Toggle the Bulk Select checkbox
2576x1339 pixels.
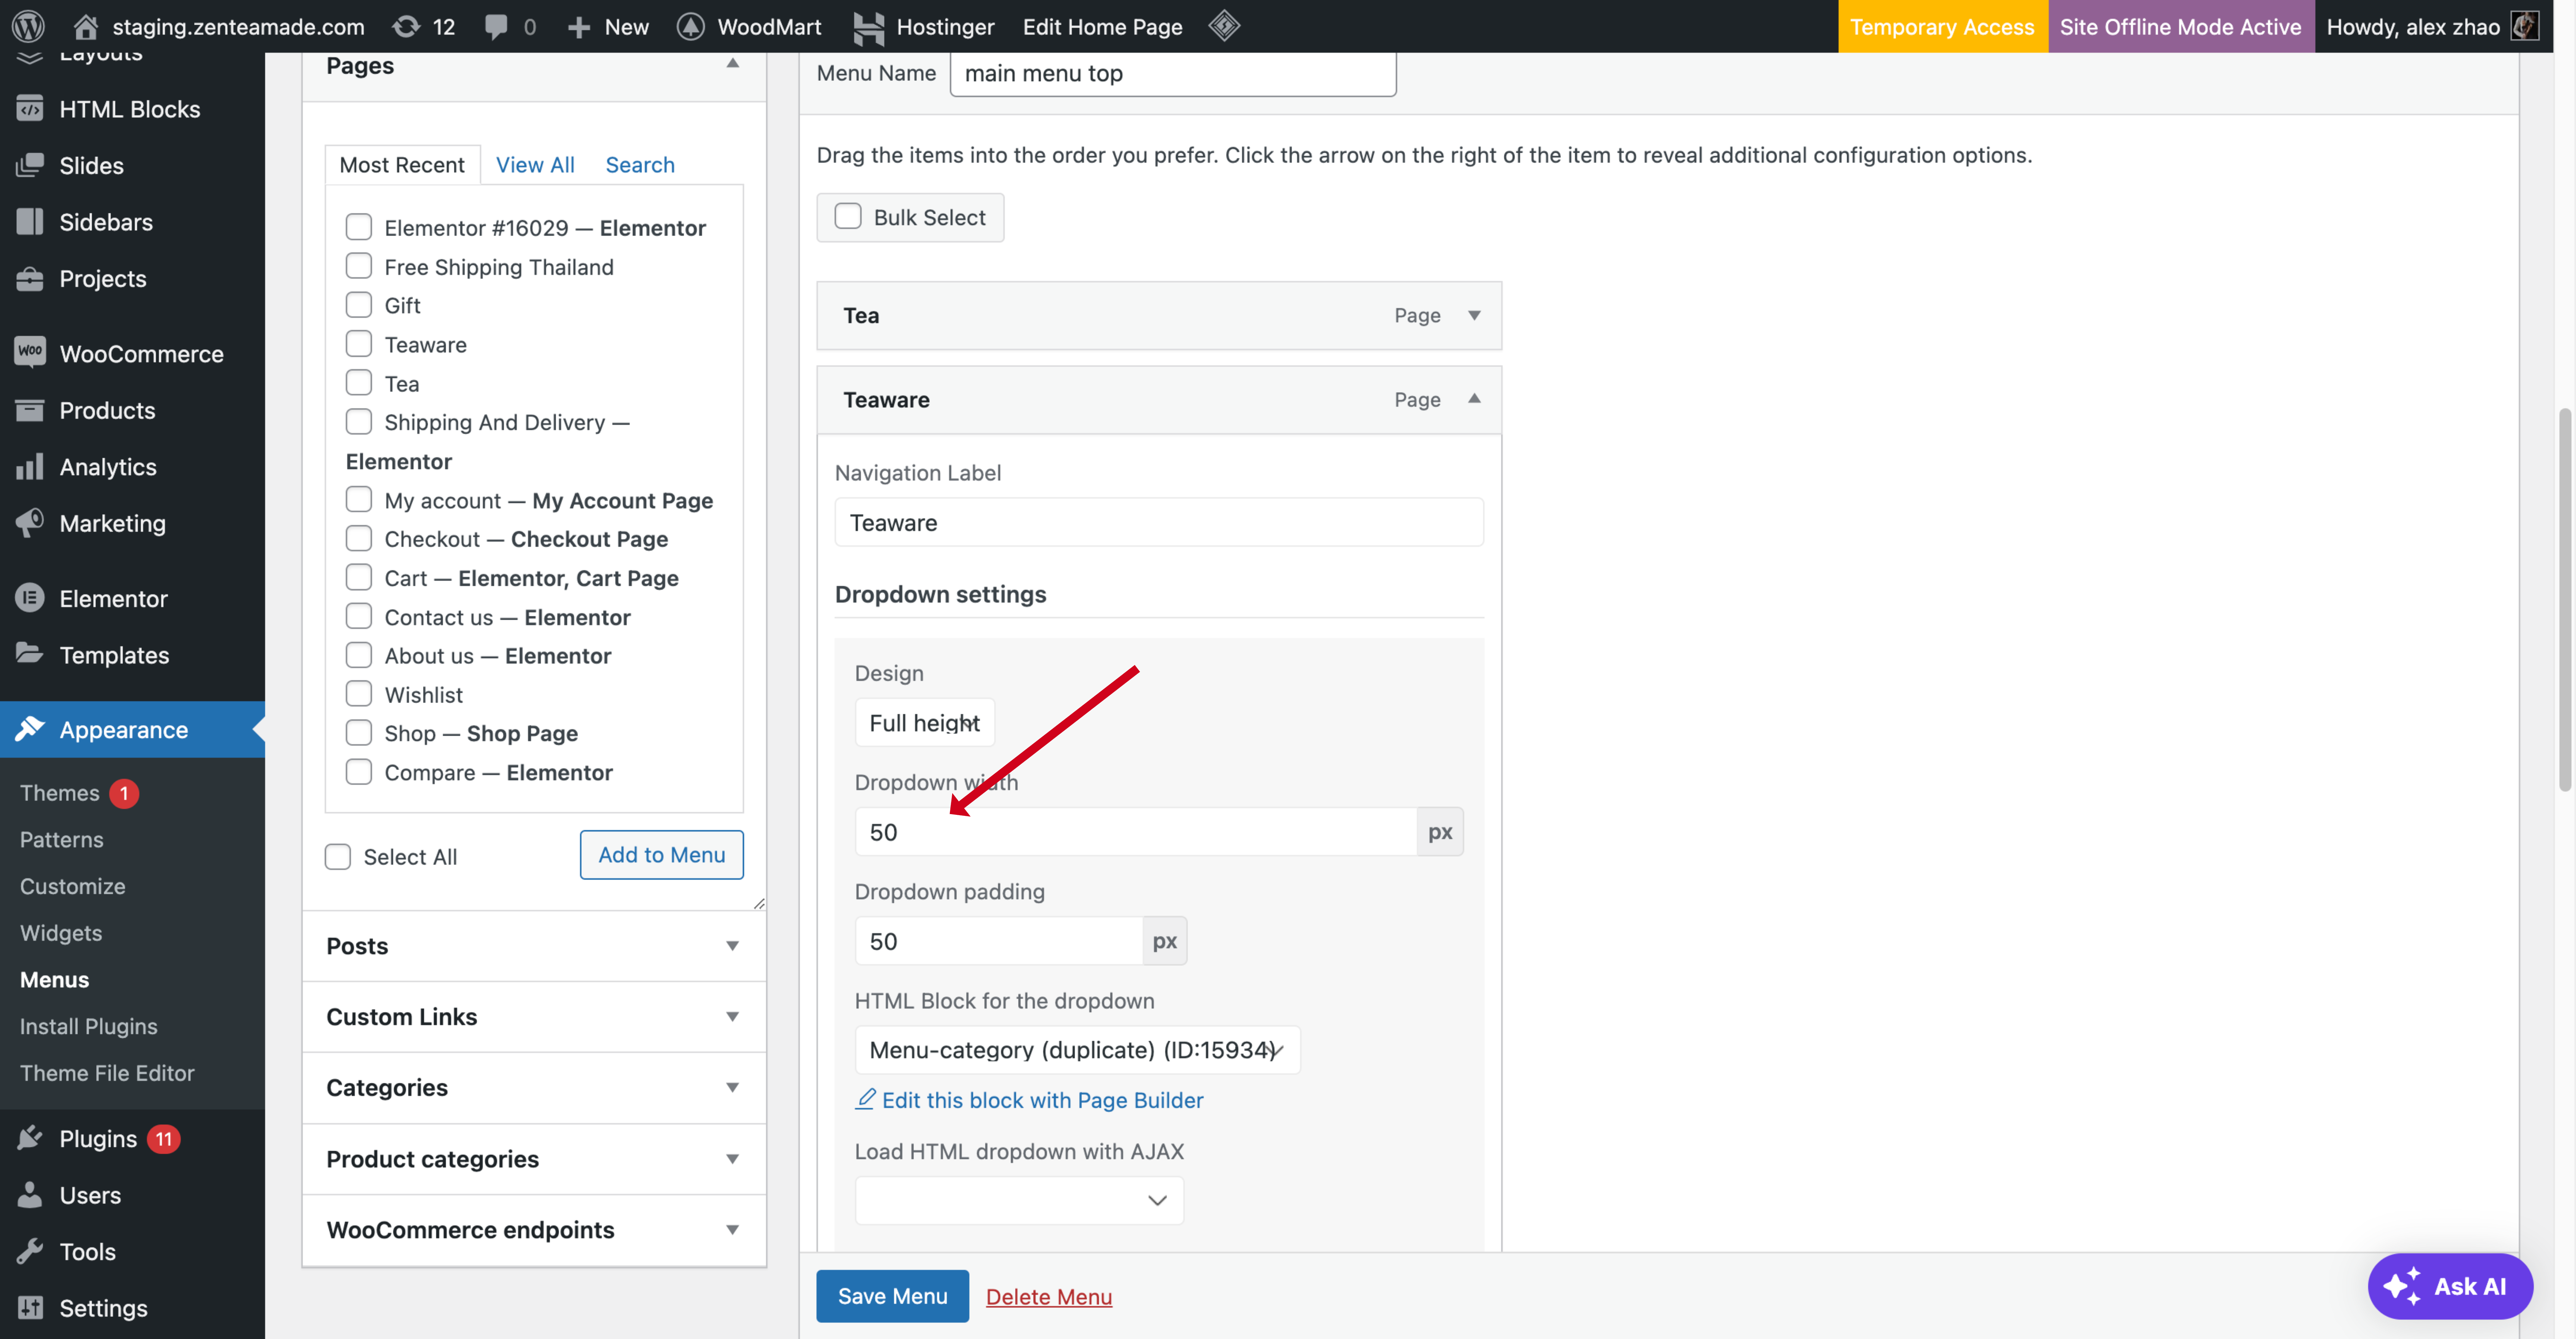848,216
